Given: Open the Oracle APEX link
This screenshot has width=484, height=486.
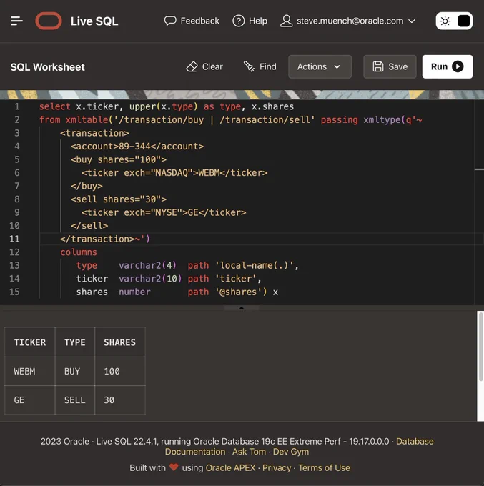Looking at the screenshot, I should (230, 467).
